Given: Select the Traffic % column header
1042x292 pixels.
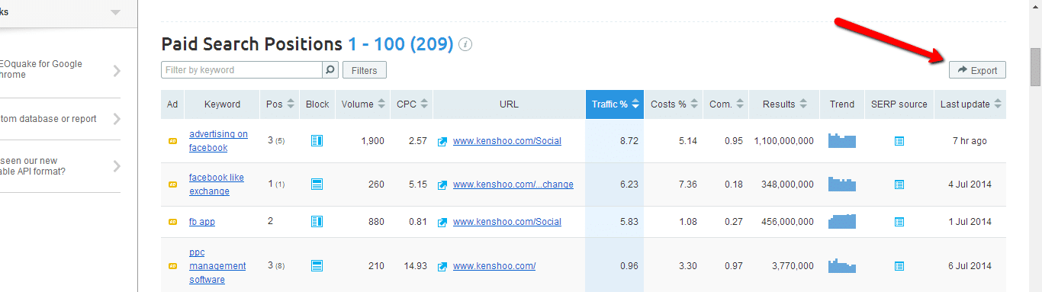Looking at the screenshot, I should click(615, 104).
